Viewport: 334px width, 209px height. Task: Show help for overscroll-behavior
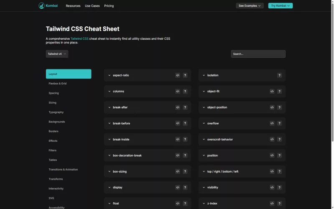[279, 139]
